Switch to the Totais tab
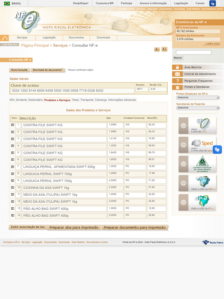The height and width of the screenshot is (299, 224). pyautogui.click(x=75, y=100)
